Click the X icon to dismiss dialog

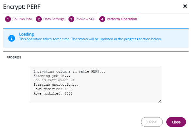(185, 6)
